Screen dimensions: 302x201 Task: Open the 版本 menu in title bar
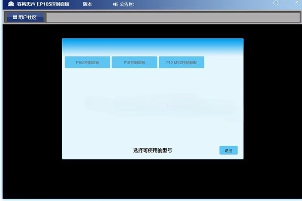point(87,4)
